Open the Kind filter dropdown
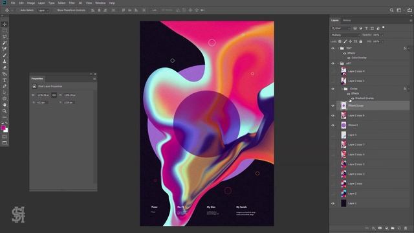Image resolution: width=414 pixels, height=233 pixels. tap(341, 28)
